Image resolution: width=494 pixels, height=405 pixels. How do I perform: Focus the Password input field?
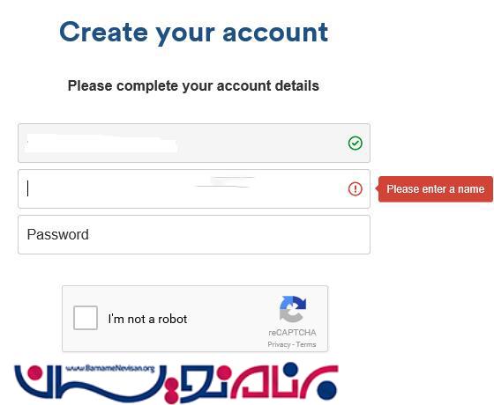[194, 234]
